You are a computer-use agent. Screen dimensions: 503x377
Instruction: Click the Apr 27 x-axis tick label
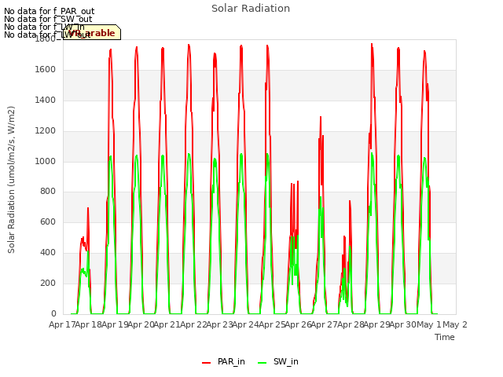(324, 324)
